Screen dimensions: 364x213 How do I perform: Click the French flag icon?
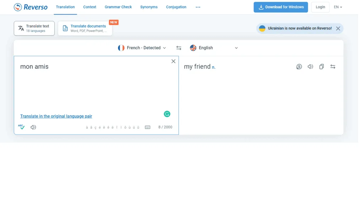(x=121, y=48)
